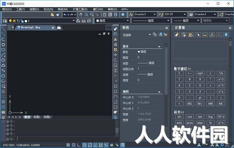
Task: Switch to the 布局1 layout tab
Action: [37, 117]
